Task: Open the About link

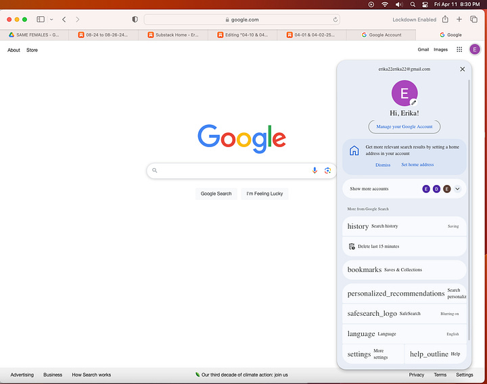Action: (14, 50)
